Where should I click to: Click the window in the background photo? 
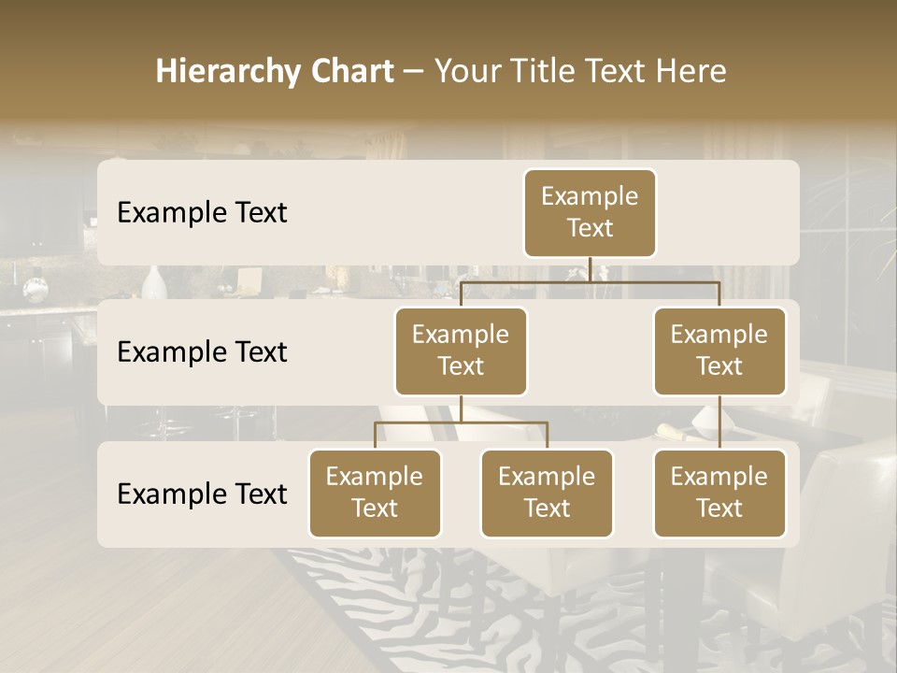click(x=846, y=215)
